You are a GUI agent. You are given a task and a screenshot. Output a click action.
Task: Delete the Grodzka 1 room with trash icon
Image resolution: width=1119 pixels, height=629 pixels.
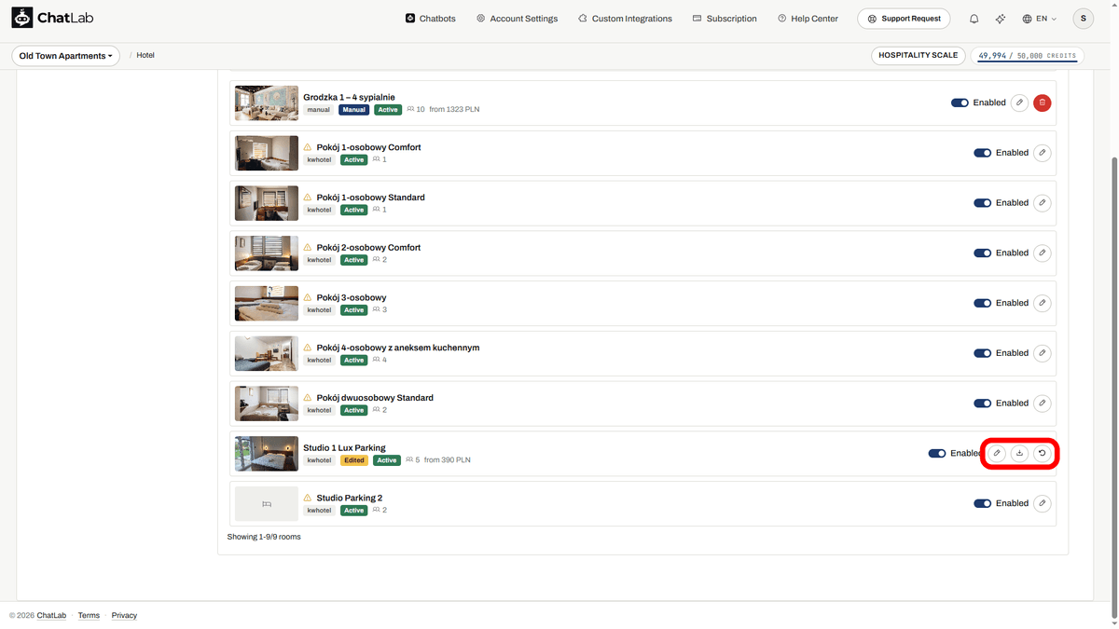tap(1043, 103)
